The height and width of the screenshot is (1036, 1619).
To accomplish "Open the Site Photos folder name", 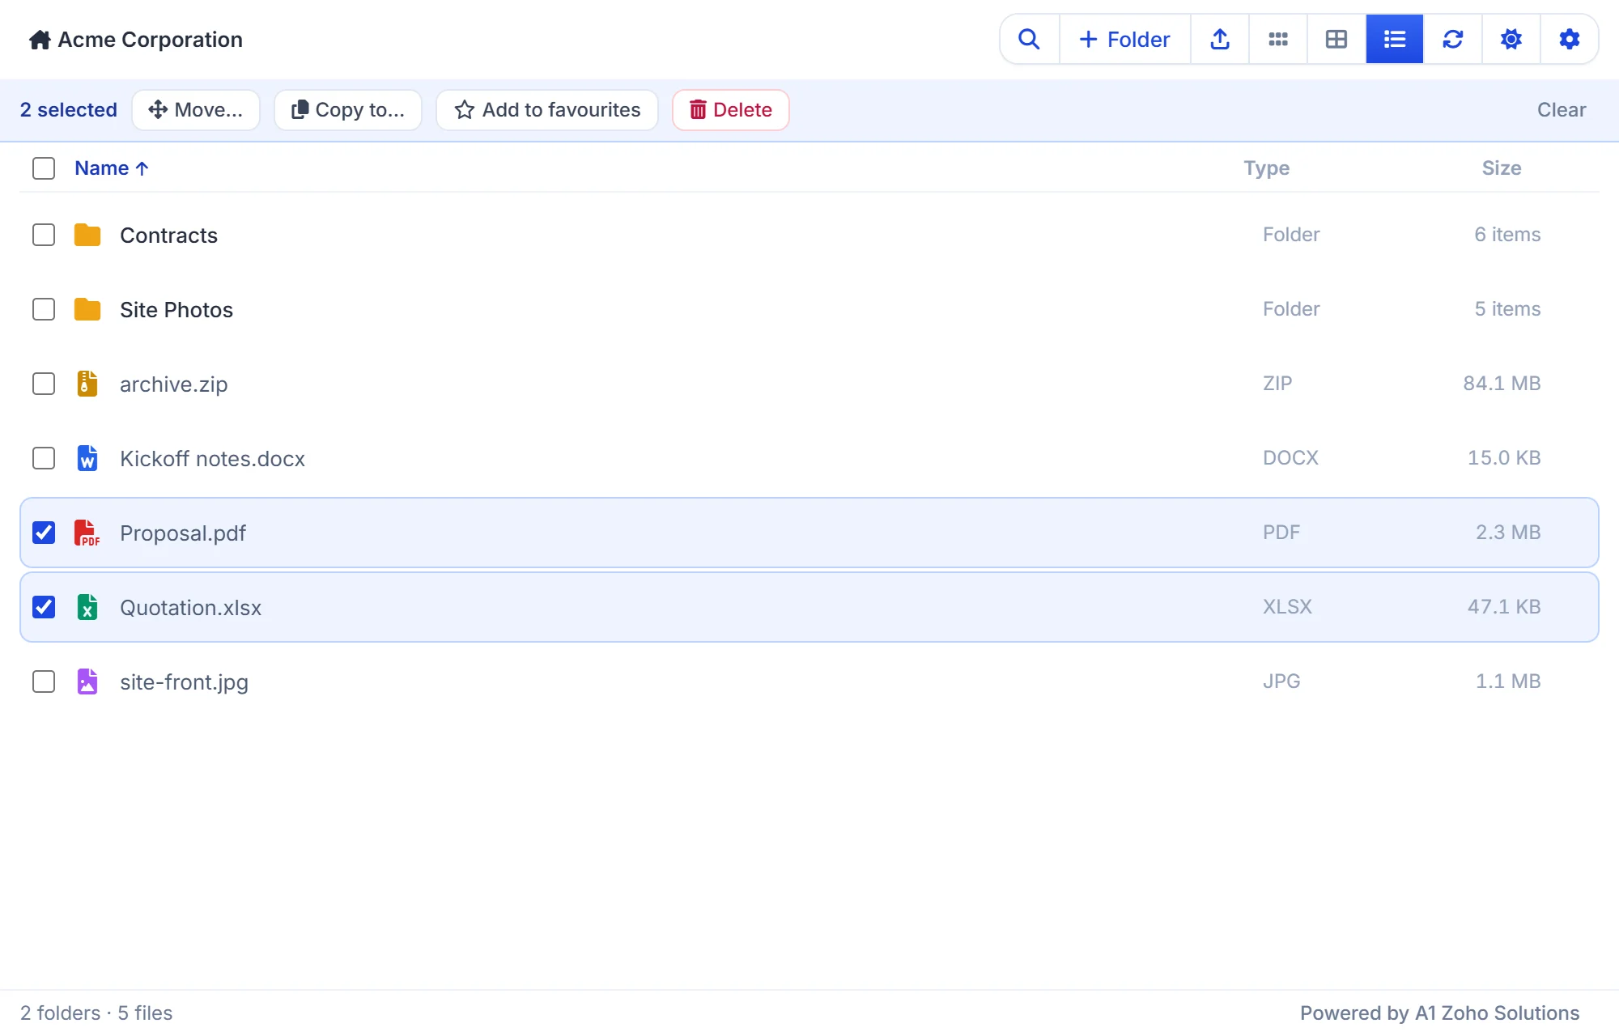I will pyautogui.click(x=176, y=310).
